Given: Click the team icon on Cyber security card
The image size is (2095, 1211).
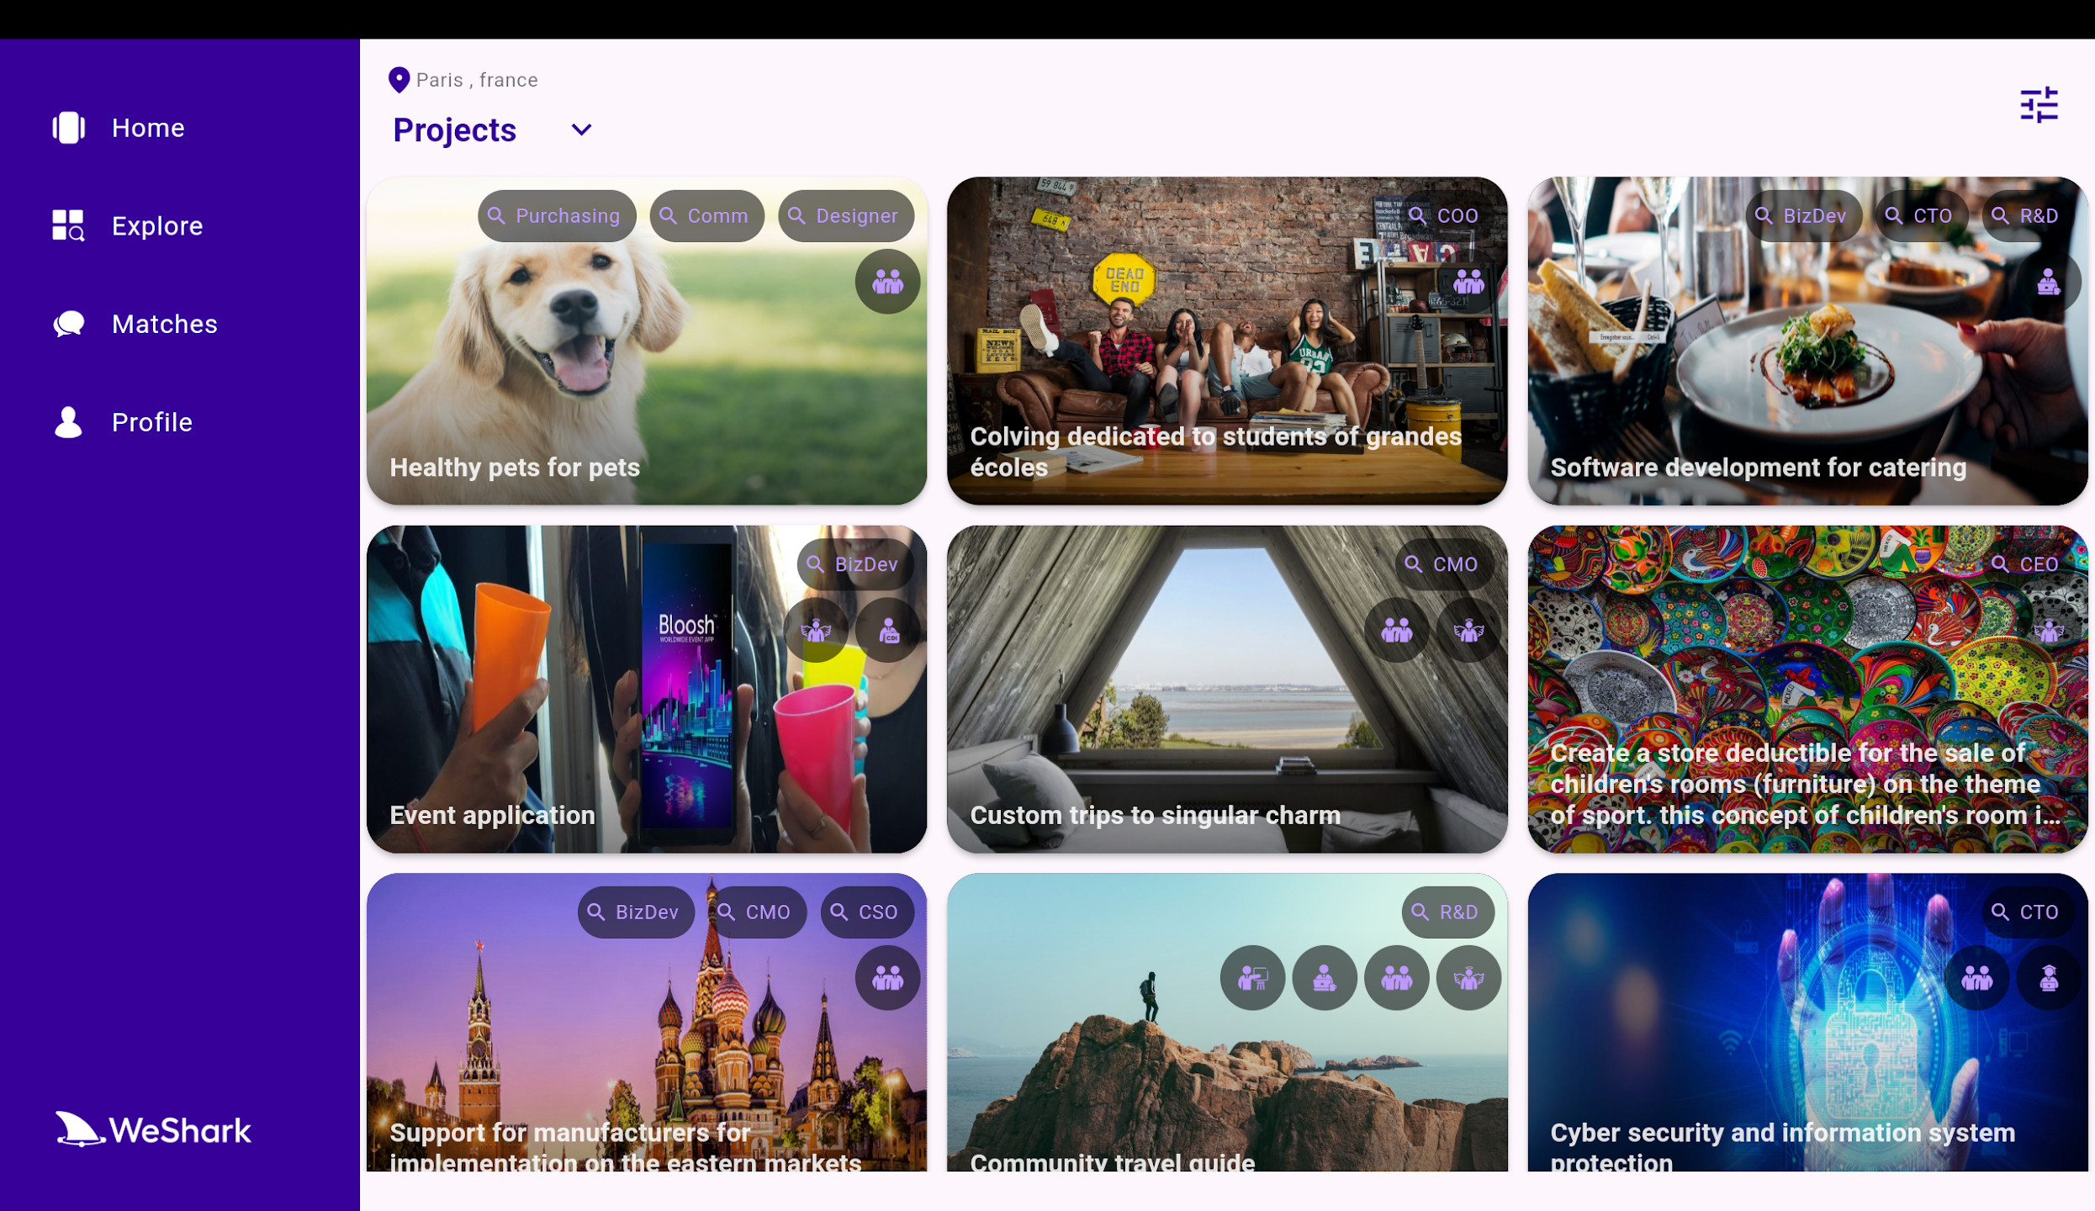Looking at the screenshot, I should coord(1976,979).
